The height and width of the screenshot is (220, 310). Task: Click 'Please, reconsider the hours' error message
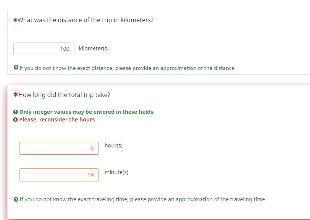[x=57, y=120]
